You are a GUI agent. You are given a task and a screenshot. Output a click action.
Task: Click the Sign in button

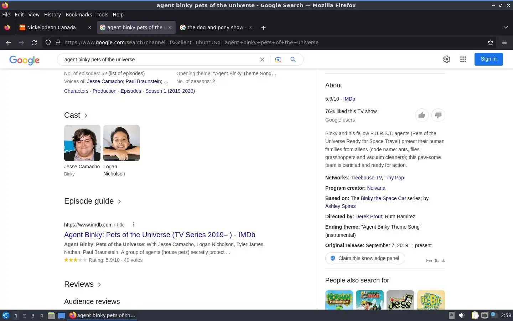[x=488, y=59]
